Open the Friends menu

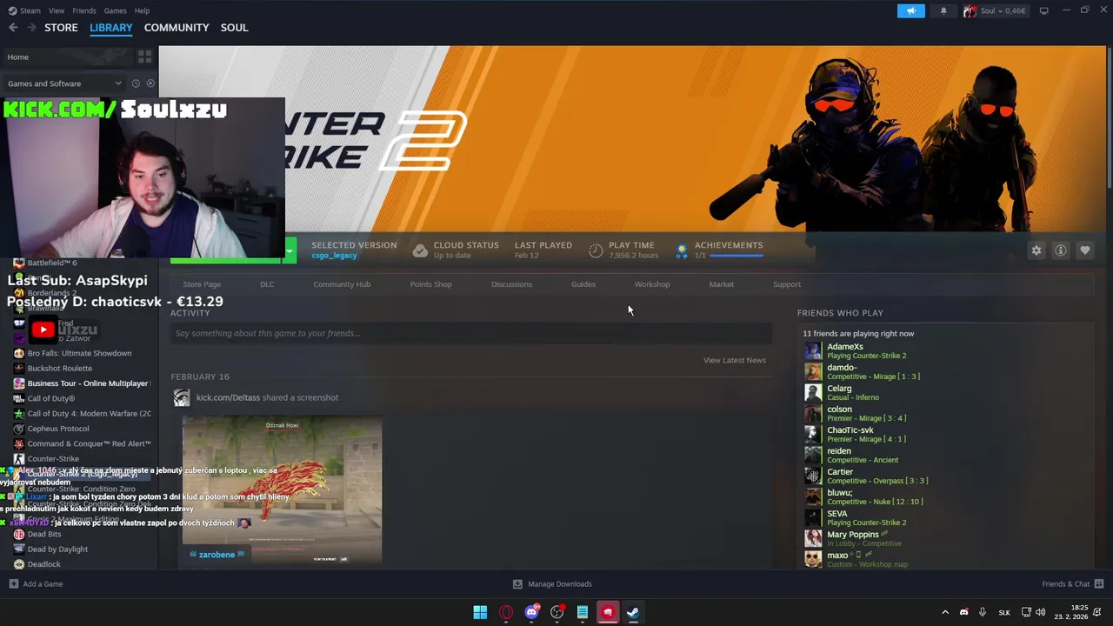coord(84,10)
